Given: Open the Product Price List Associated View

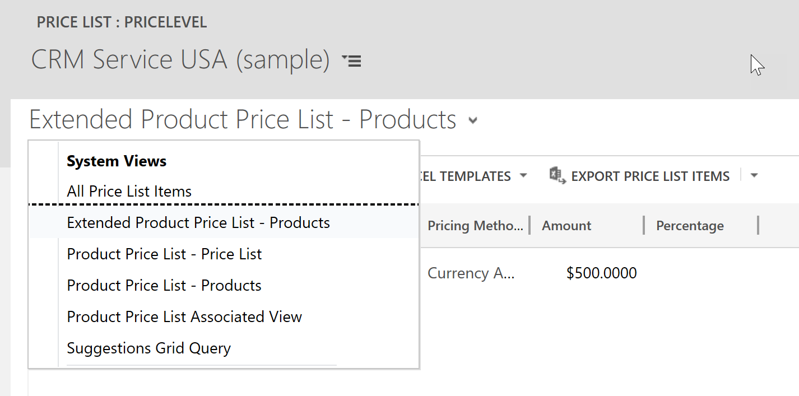Looking at the screenshot, I should pos(184,316).
